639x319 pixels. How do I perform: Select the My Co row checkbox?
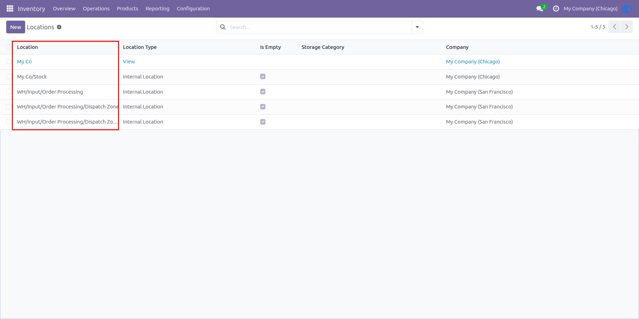[9, 62]
